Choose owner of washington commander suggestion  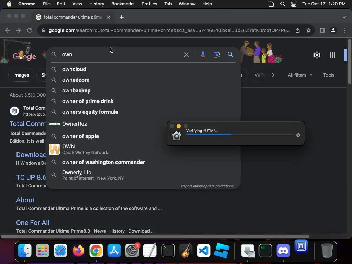(143, 162)
